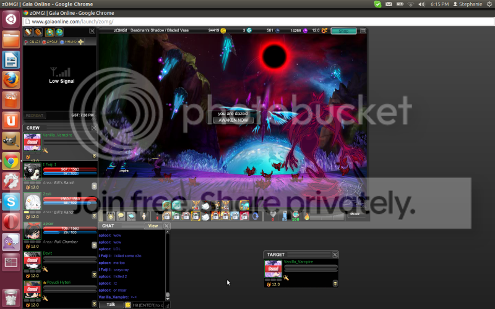Open the blue phone device icon
495x309 pixels.
(131, 216)
